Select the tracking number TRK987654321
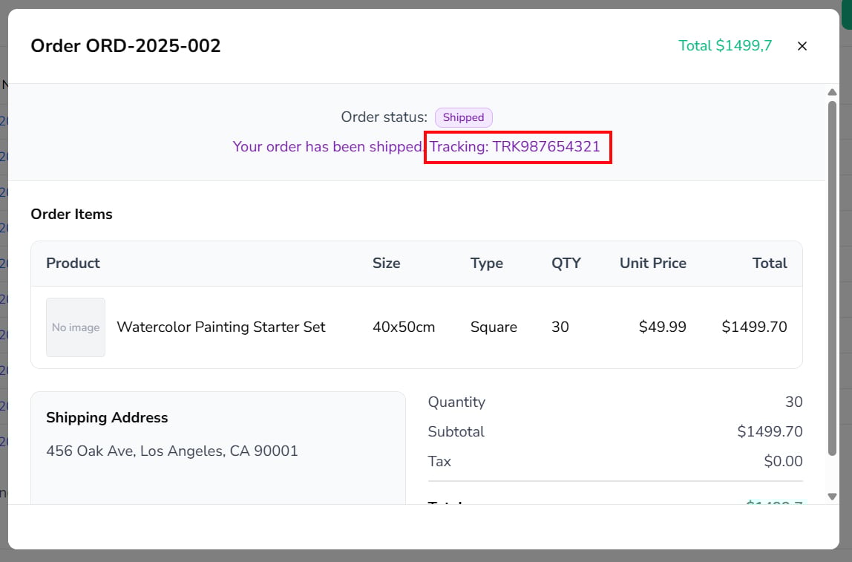The height and width of the screenshot is (562, 852). tap(546, 146)
